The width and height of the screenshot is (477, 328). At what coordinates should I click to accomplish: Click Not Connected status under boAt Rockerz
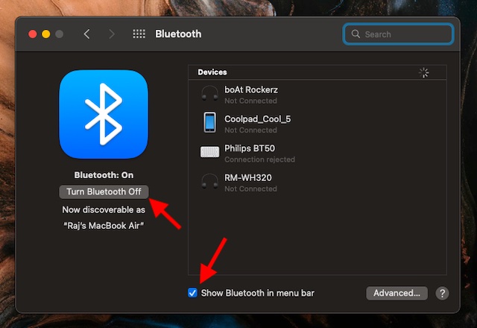click(250, 101)
